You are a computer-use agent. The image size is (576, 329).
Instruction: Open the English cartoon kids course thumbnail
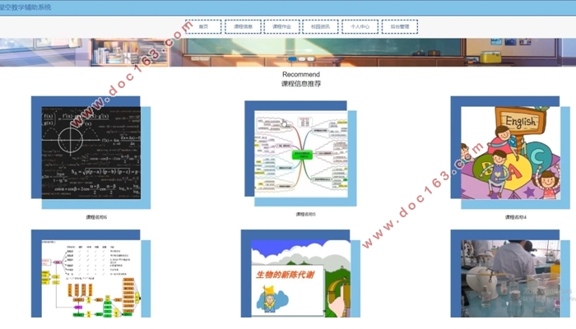(x=510, y=153)
